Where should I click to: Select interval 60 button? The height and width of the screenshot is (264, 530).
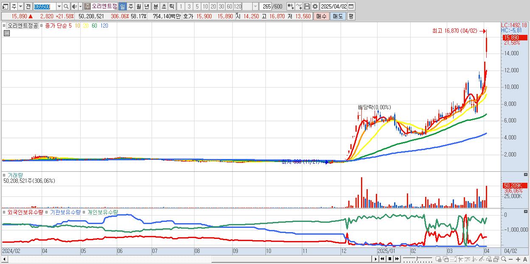(229, 6)
